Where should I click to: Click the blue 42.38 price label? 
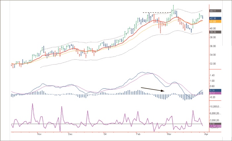tap(213, 18)
